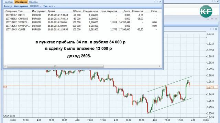Click the tab scroll left arrow in operations panel
Screen dimensions: 220x123
tap(155, 2)
